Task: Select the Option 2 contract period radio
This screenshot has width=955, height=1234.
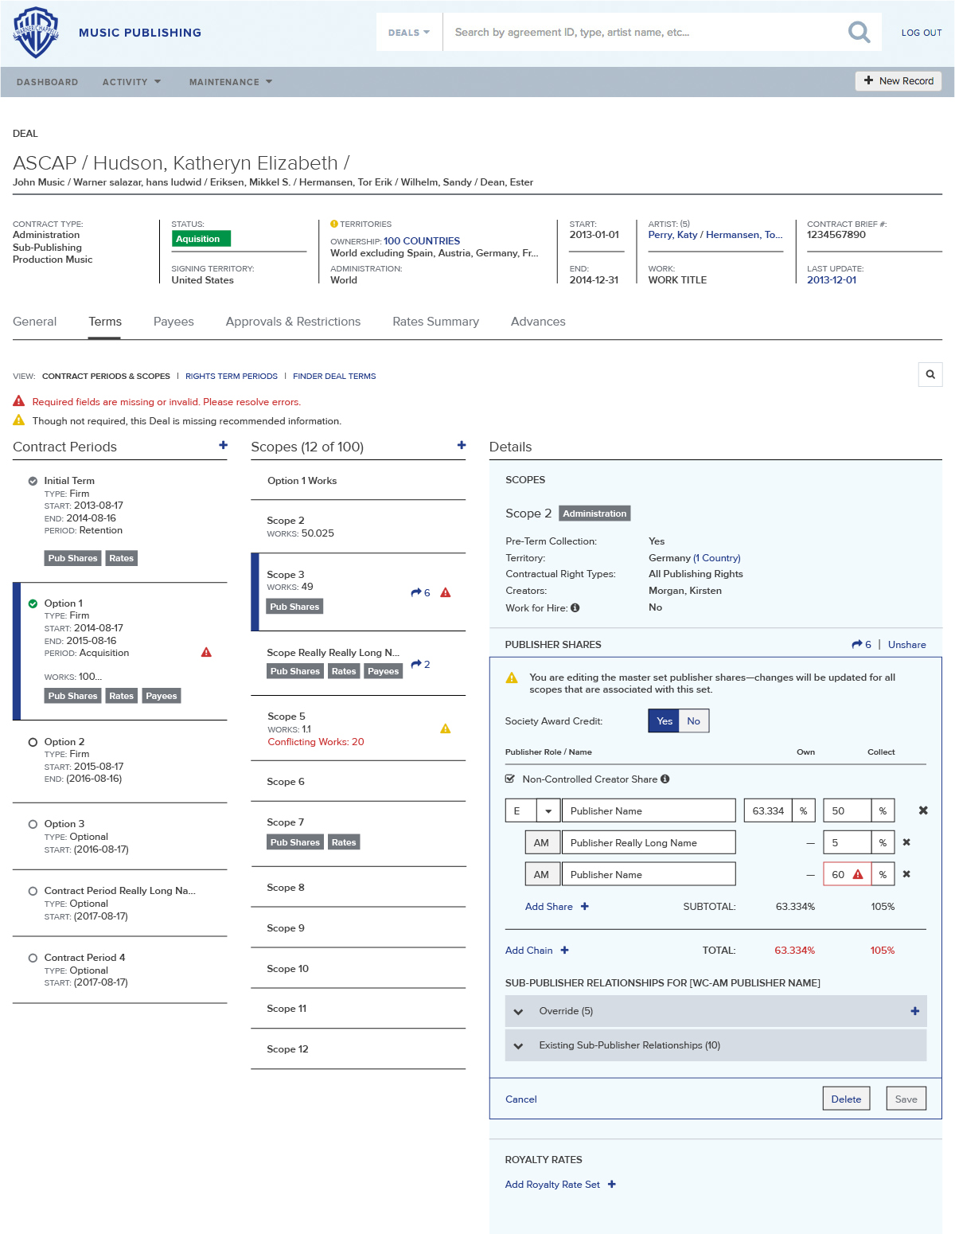Action: coord(33,742)
